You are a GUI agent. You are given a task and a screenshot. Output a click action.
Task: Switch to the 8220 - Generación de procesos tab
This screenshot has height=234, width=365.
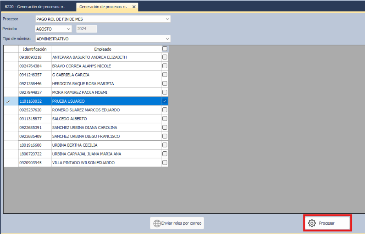pos(35,7)
